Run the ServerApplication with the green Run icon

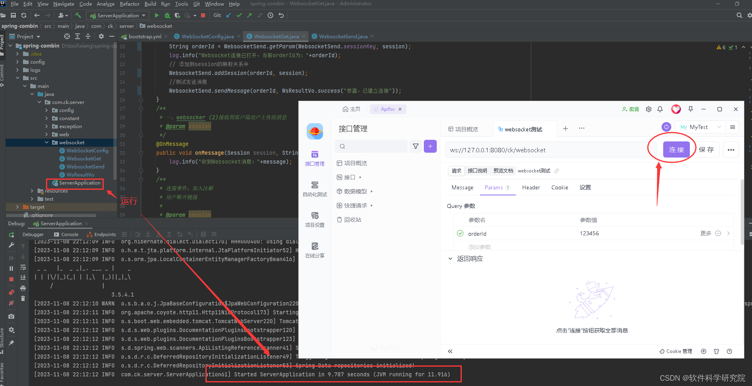(157, 15)
